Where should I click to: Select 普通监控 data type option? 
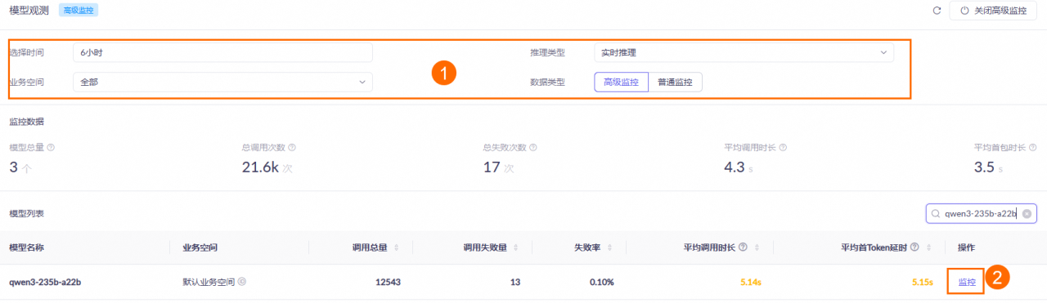coord(675,82)
